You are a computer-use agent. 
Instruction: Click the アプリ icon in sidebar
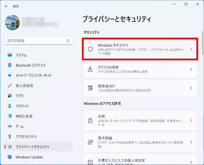click(x=10, y=96)
